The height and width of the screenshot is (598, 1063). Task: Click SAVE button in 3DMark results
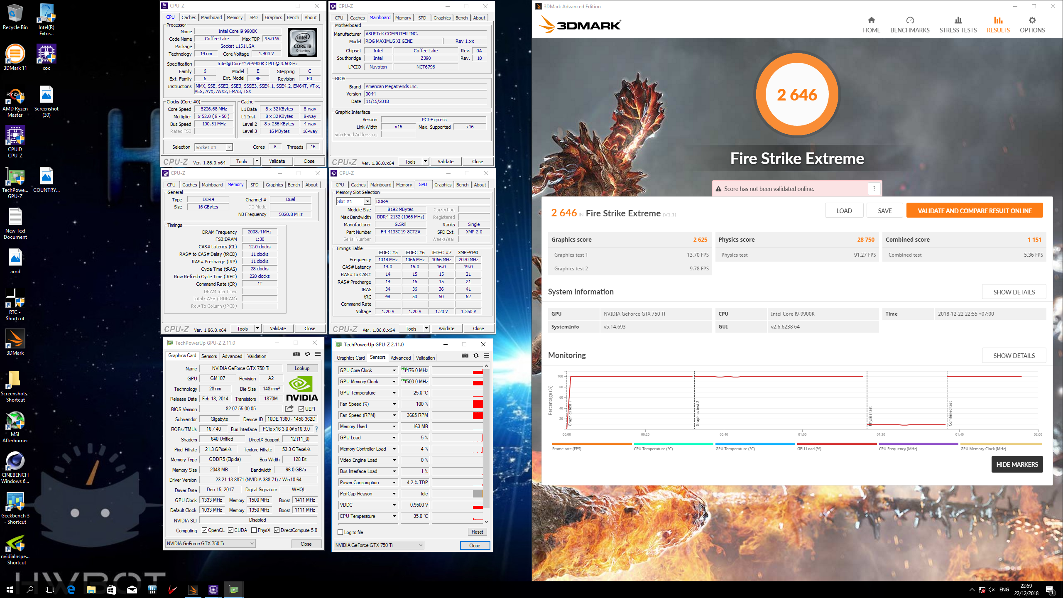885,211
